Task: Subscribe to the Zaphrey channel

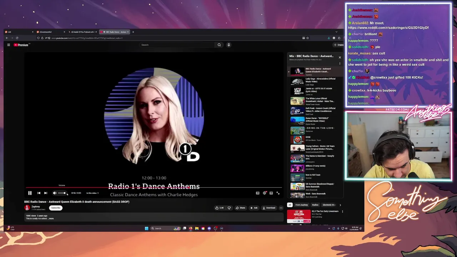Action: (x=56, y=208)
